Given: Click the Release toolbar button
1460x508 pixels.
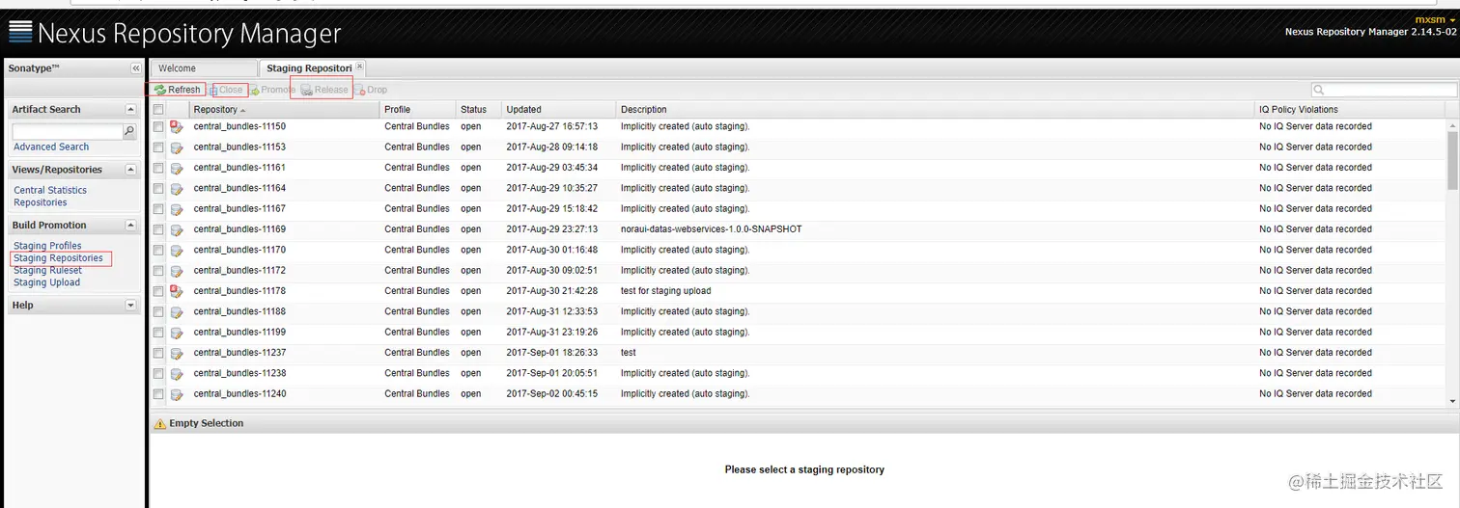Looking at the screenshot, I should [x=323, y=90].
